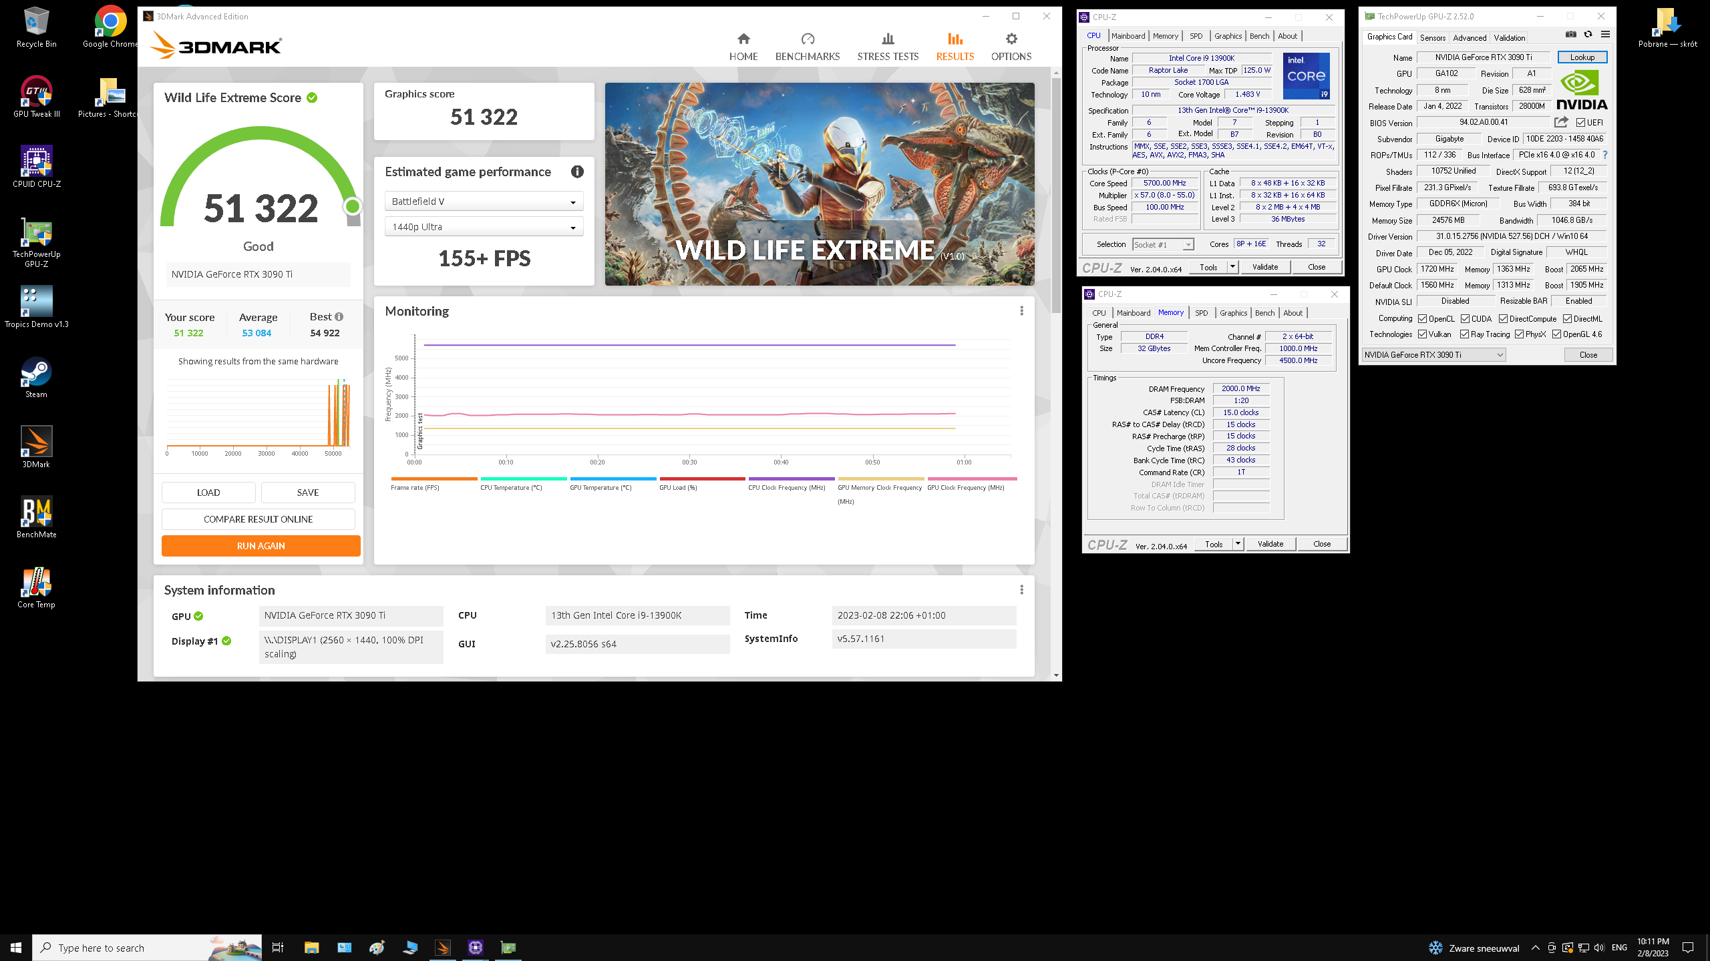
Task: Click the CPU Clock Frequency purple legend swatch
Action: tap(792, 478)
